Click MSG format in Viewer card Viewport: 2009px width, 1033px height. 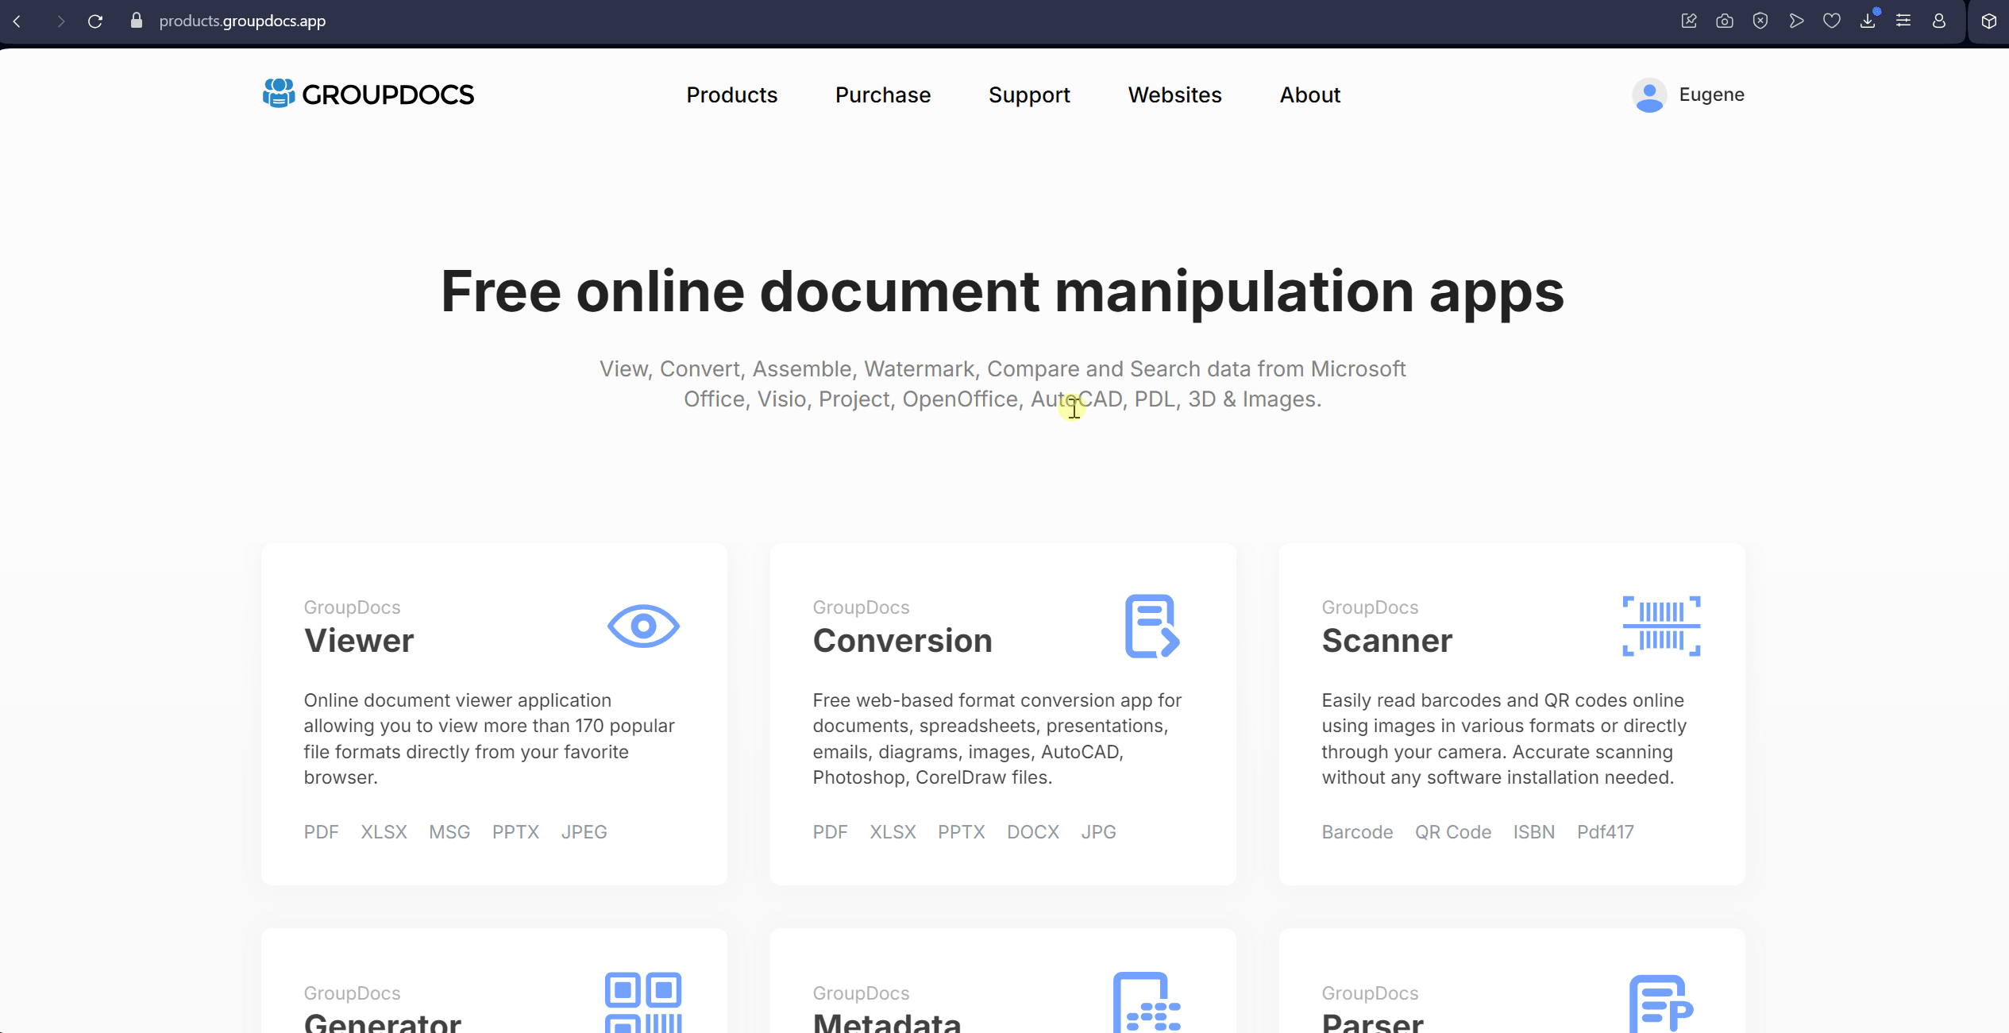449,832
